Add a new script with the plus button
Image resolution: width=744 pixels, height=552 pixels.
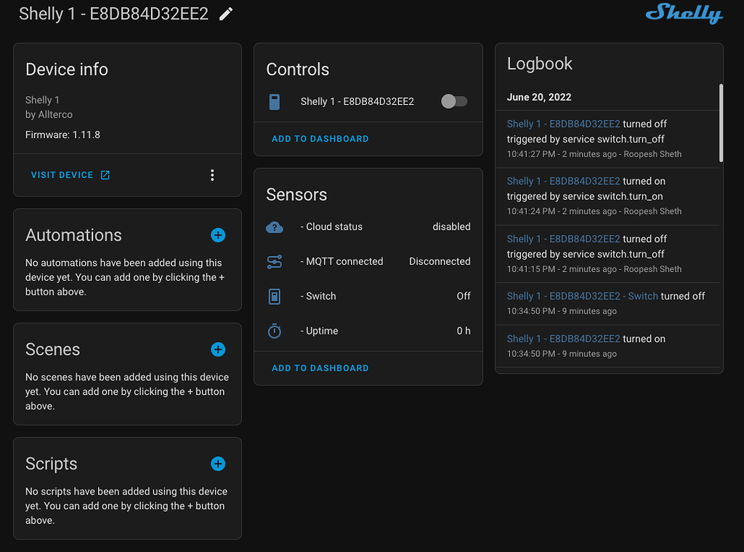[218, 463]
